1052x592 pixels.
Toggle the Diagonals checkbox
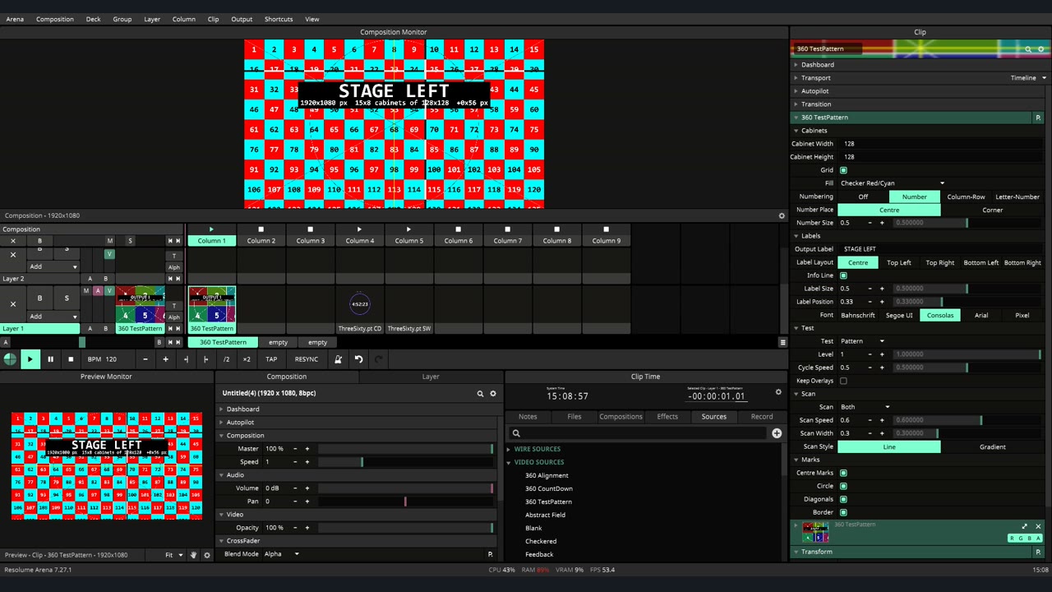[843, 499]
